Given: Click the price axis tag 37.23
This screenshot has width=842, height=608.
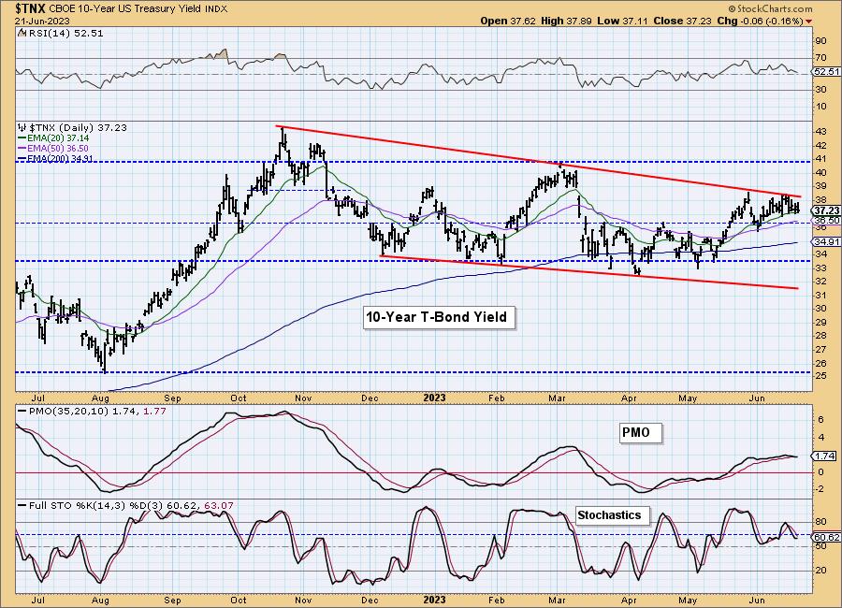Looking at the screenshot, I should click(x=826, y=210).
